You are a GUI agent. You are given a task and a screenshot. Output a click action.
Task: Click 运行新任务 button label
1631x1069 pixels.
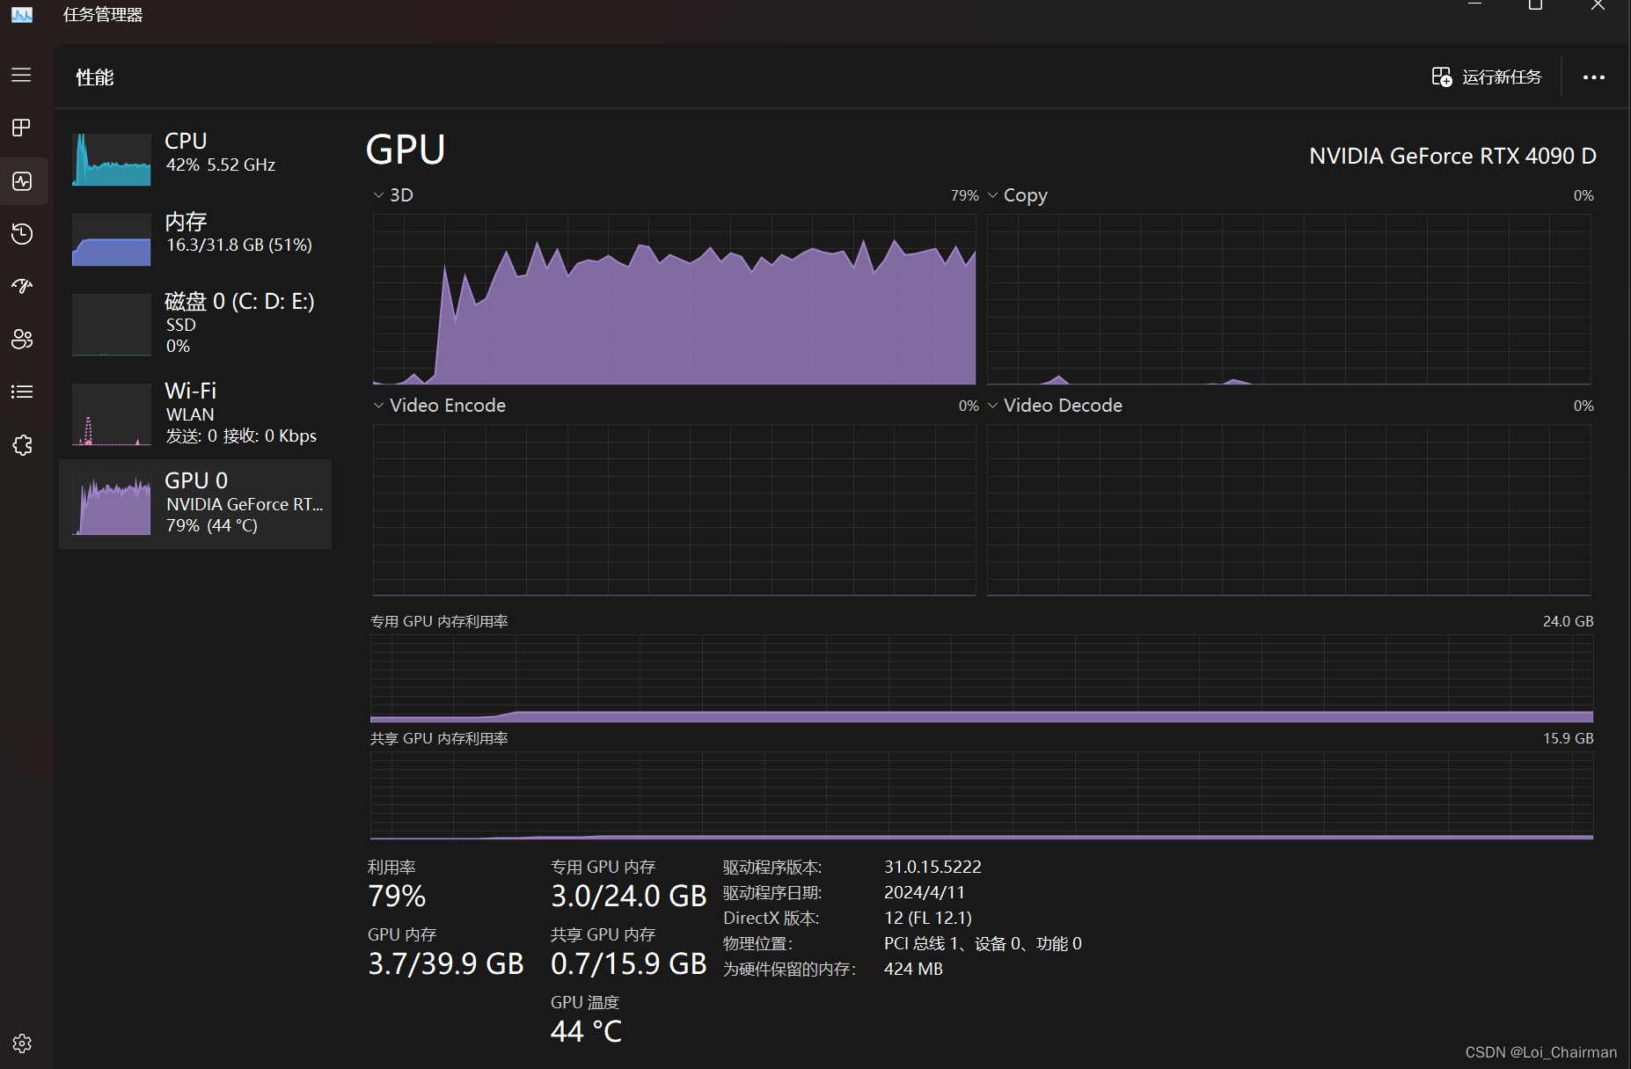(1502, 77)
